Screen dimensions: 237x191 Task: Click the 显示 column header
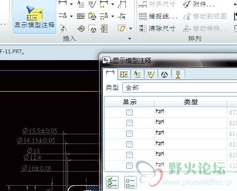tap(130, 102)
